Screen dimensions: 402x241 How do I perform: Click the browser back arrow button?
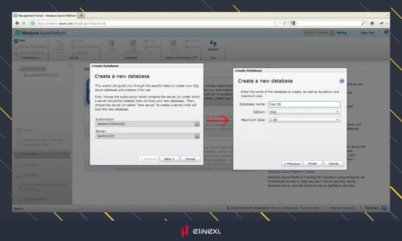17,23
